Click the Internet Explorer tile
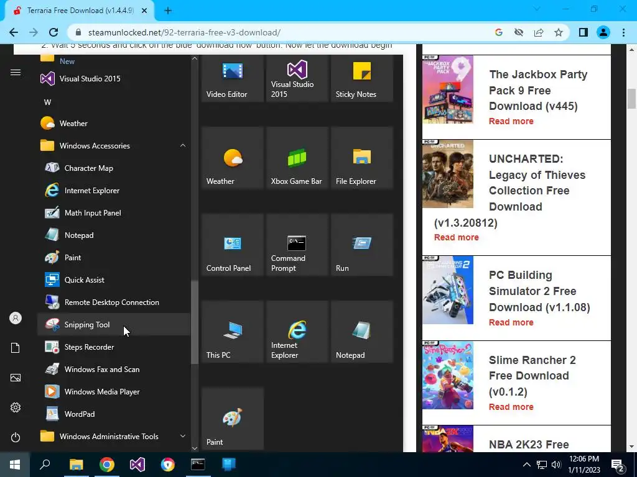 click(297, 332)
